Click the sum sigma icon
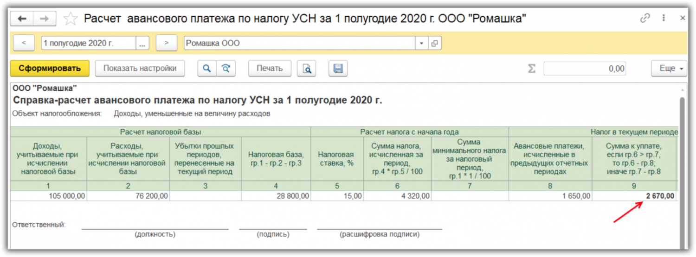696x257 pixels. 532,69
